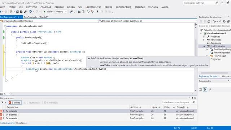Viewport: 231px width, 130px height.
Task: Open the 100 % zoom dropdown
Action: point(9,94)
